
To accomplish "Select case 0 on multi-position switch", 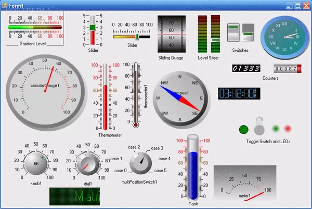I will point(121,171).
